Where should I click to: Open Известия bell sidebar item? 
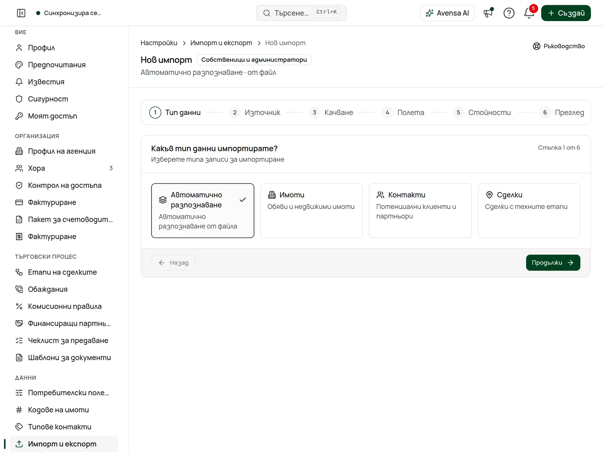tap(64, 82)
